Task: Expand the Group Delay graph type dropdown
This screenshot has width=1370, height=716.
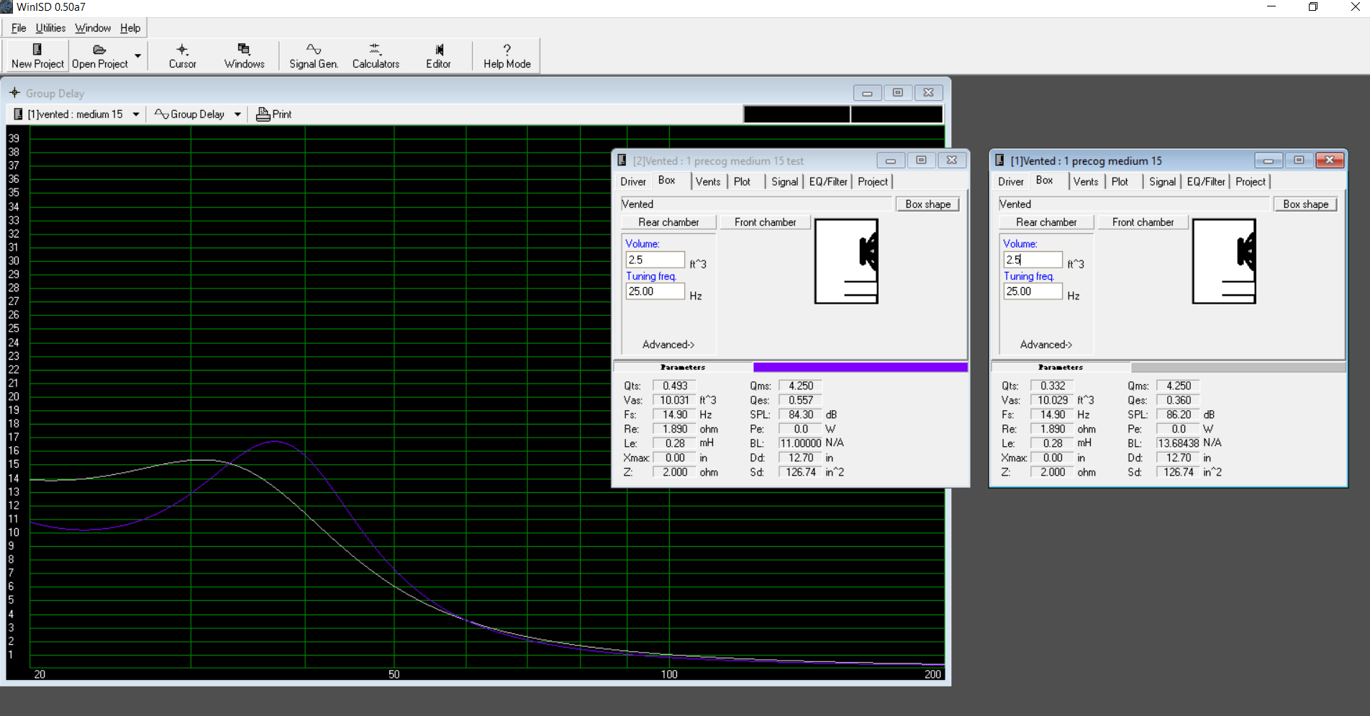Action: [237, 114]
